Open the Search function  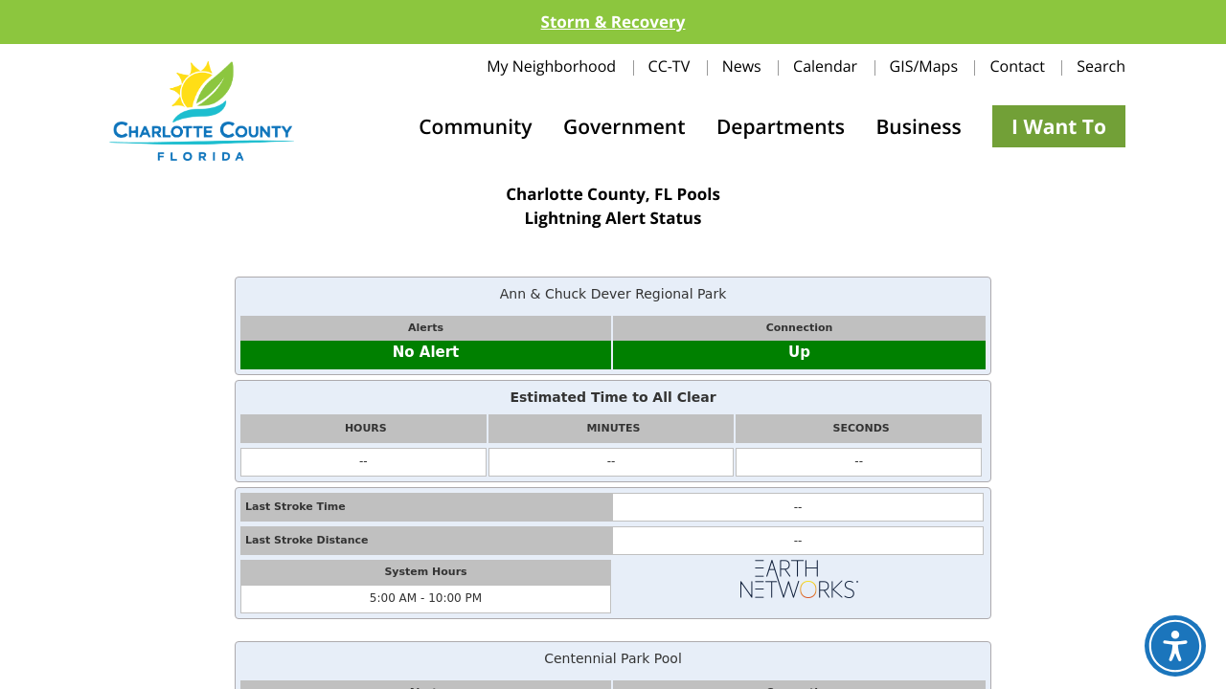1101,66
